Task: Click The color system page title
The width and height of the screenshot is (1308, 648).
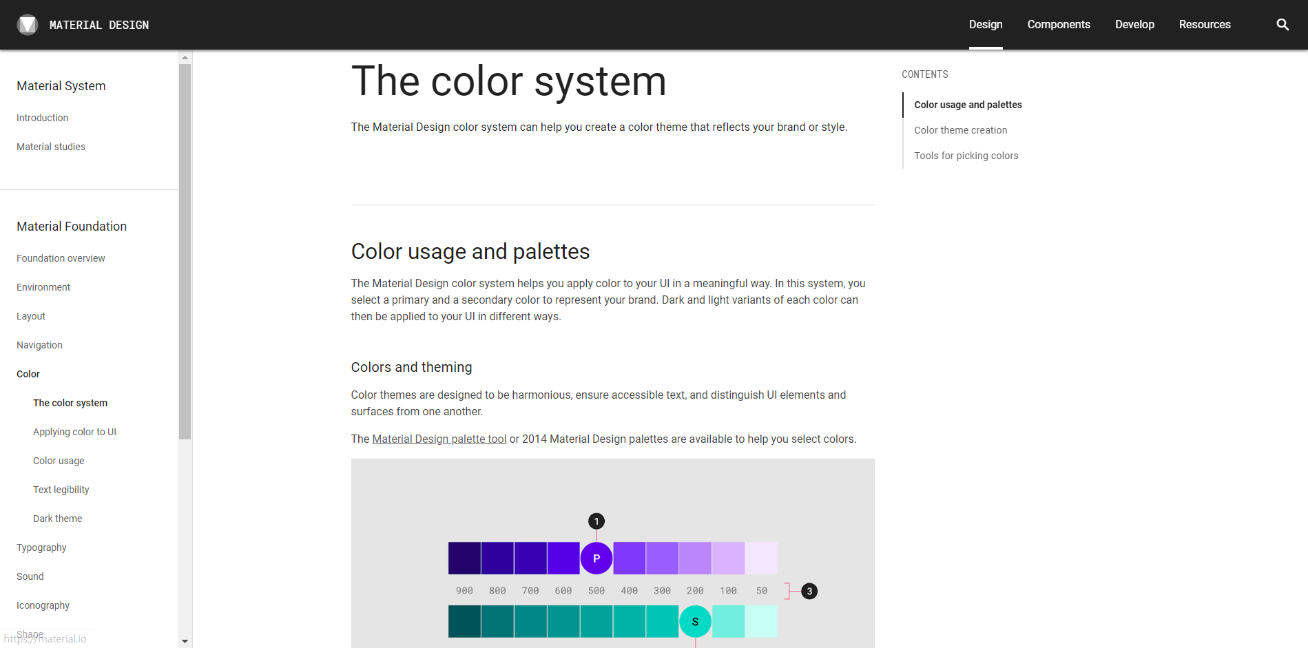Action: pos(508,81)
